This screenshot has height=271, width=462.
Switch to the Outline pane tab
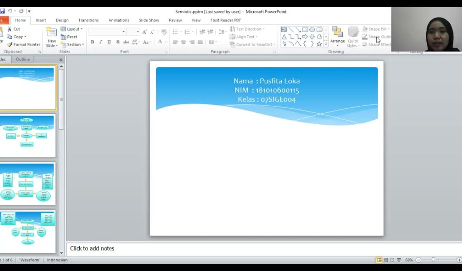click(23, 59)
